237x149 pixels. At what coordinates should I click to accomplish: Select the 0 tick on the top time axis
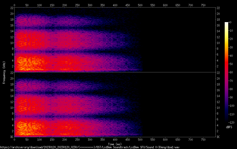[14, 5]
